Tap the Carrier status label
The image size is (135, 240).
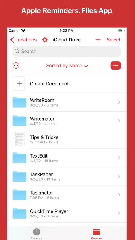[x=14, y=31]
